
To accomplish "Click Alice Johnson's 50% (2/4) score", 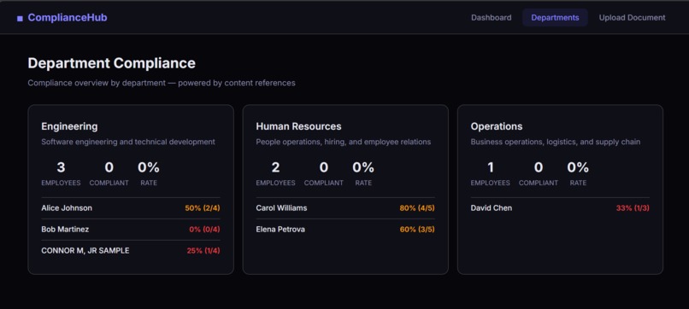I will point(202,208).
